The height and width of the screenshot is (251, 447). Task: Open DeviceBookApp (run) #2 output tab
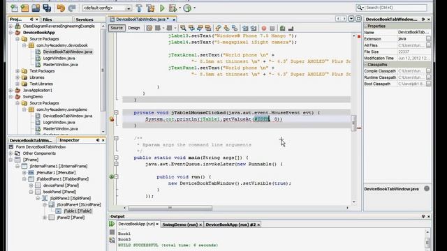233,225
